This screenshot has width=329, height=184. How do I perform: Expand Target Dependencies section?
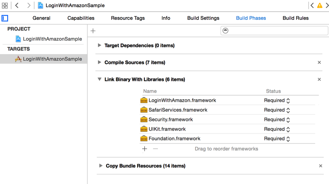[99, 45]
